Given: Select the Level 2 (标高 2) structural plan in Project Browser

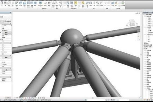Looking at the screenshot, I should [150, 24].
